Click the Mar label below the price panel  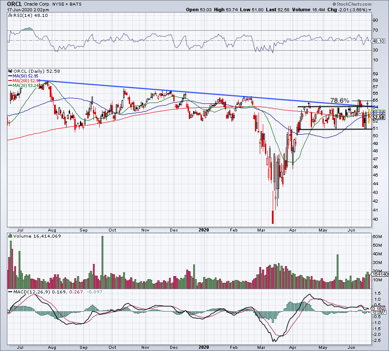tap(261, 230)
